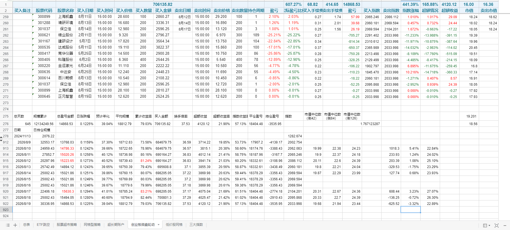Select the red value 14786.33
Screen dimensions: 510x230
(x=66, y=148)
